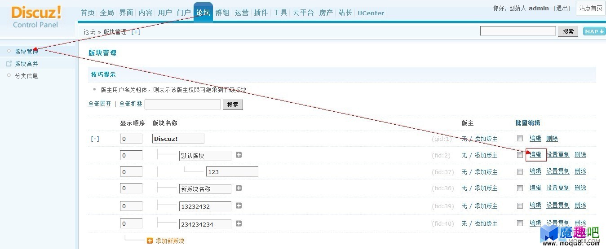Click the (fid:37) label
The image size is (606, 249).
pos(442,172)
